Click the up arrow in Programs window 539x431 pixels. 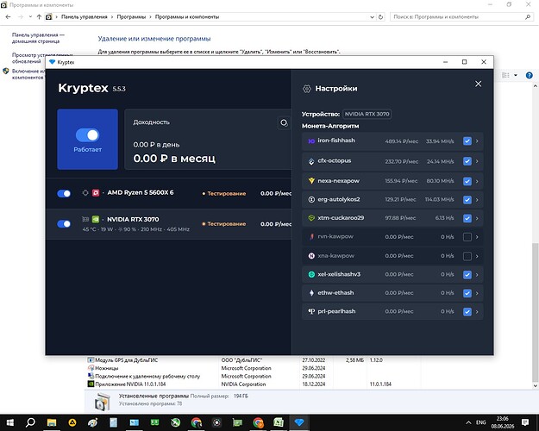[x=39, y=17]
